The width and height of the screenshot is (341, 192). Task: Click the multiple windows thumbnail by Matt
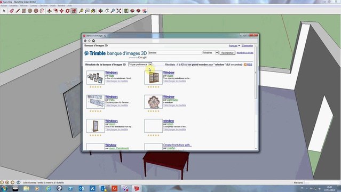[96, 78]
